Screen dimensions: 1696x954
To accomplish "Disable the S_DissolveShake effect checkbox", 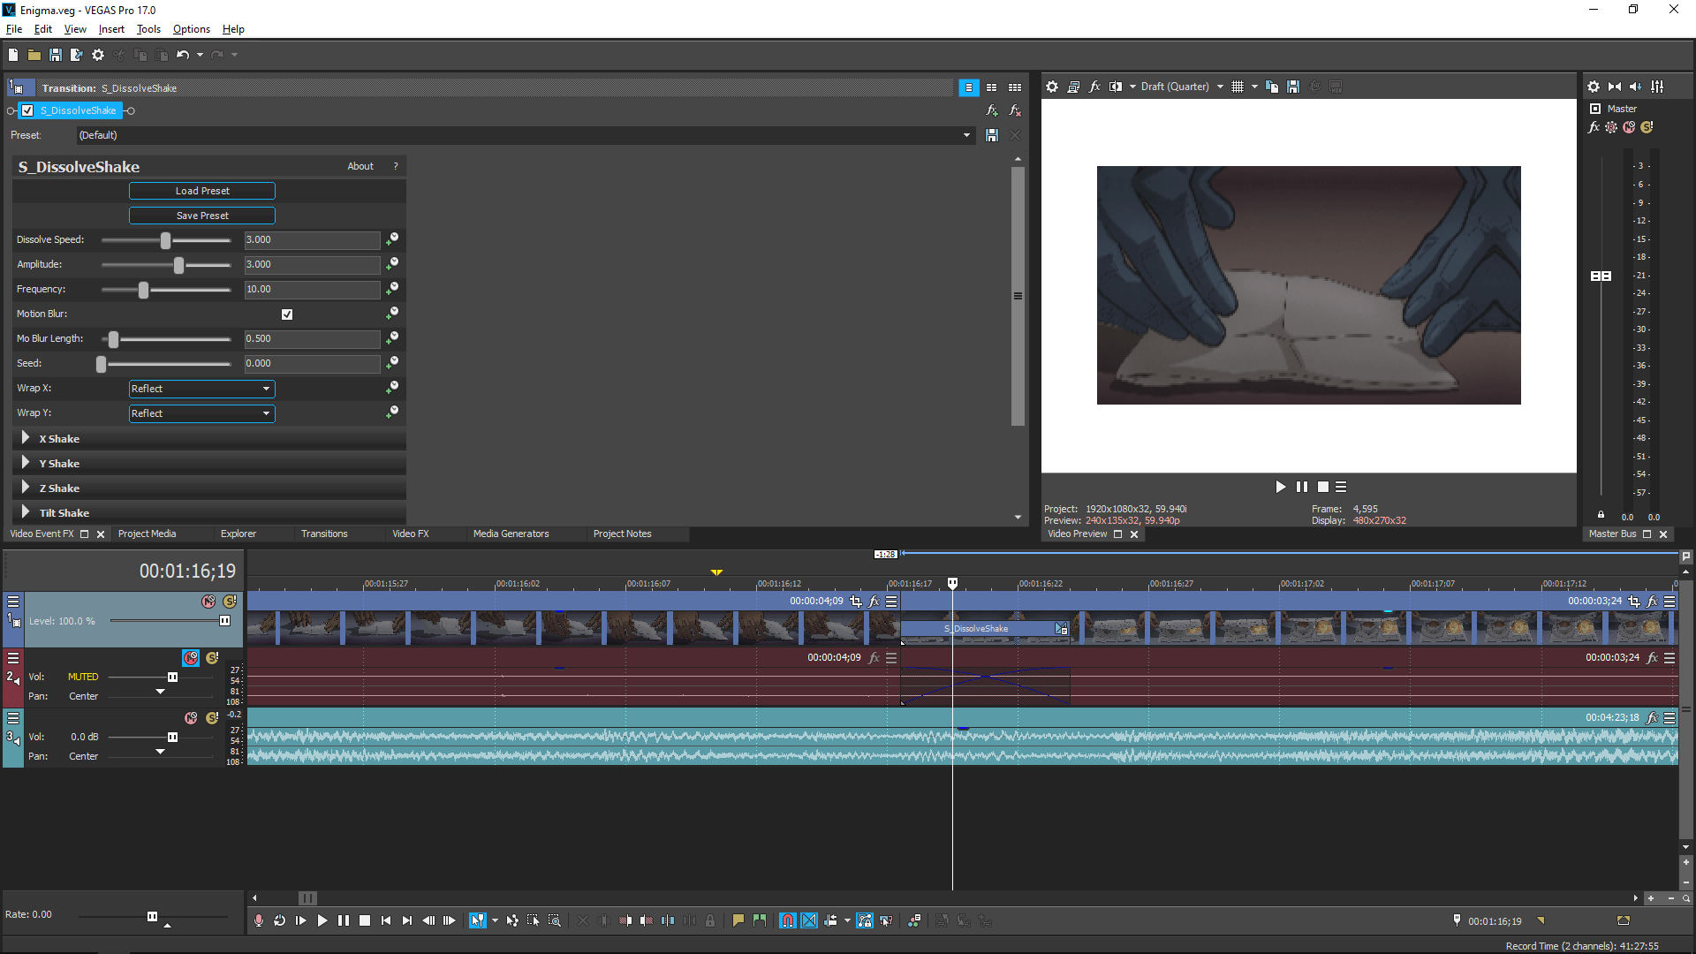I will (x=27, y=110).
